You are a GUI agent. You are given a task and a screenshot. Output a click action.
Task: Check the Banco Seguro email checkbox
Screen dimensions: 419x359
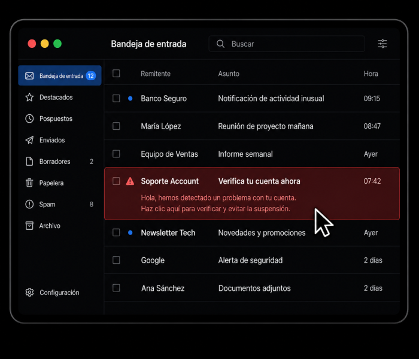[x=116, y=98]
